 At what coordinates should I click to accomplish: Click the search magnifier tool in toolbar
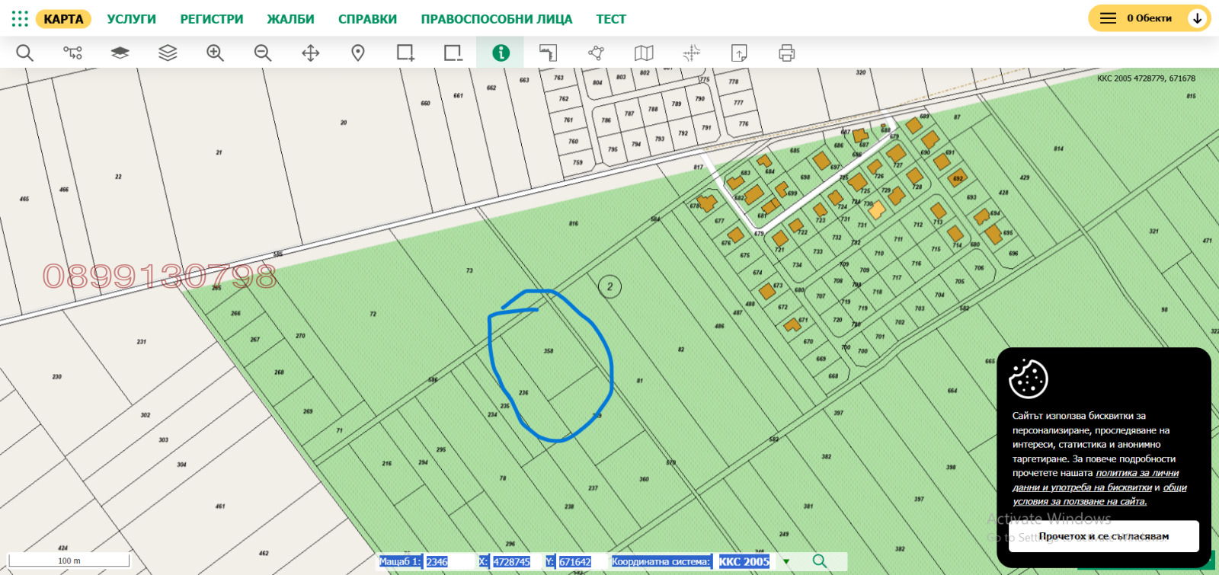[x=25, y=53]
